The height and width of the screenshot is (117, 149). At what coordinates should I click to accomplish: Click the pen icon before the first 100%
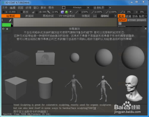coord(93,12)
